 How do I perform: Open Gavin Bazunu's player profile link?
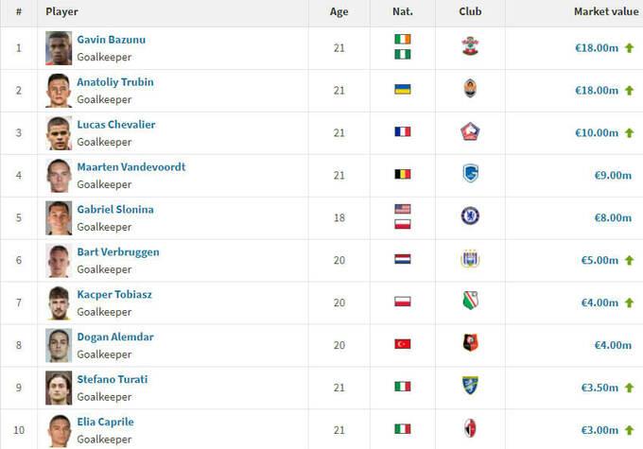(111, 40)
